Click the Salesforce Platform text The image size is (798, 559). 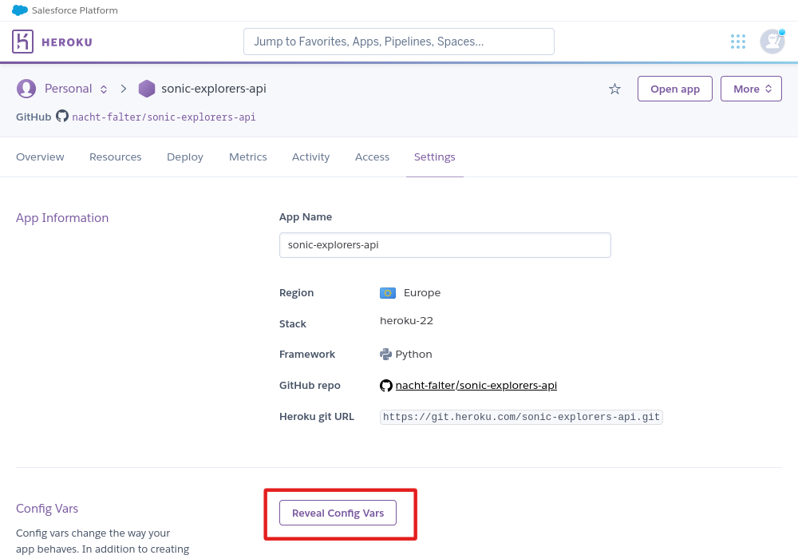tap(75, 10)
